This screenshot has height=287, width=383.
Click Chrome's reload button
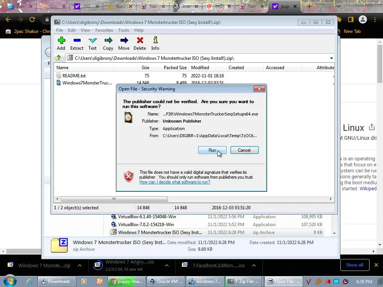click(32, 19)
